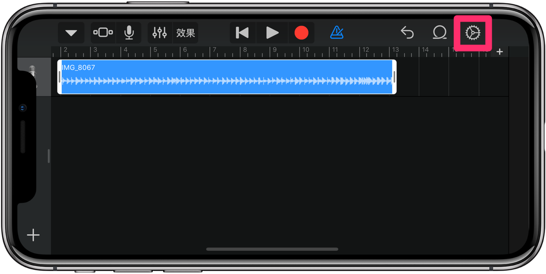The image size is (546, 274).
Task: Switch to tracks view button
Action: click(103, 33)
